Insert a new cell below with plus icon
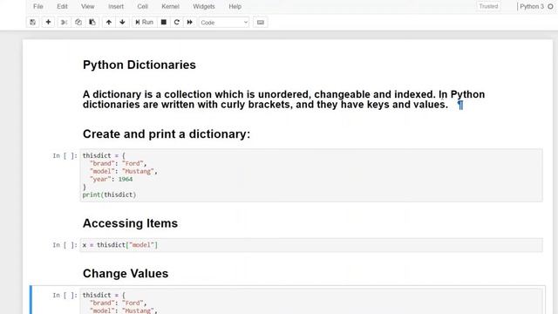Viewport: 558px width, 314px height. (48, 22)
